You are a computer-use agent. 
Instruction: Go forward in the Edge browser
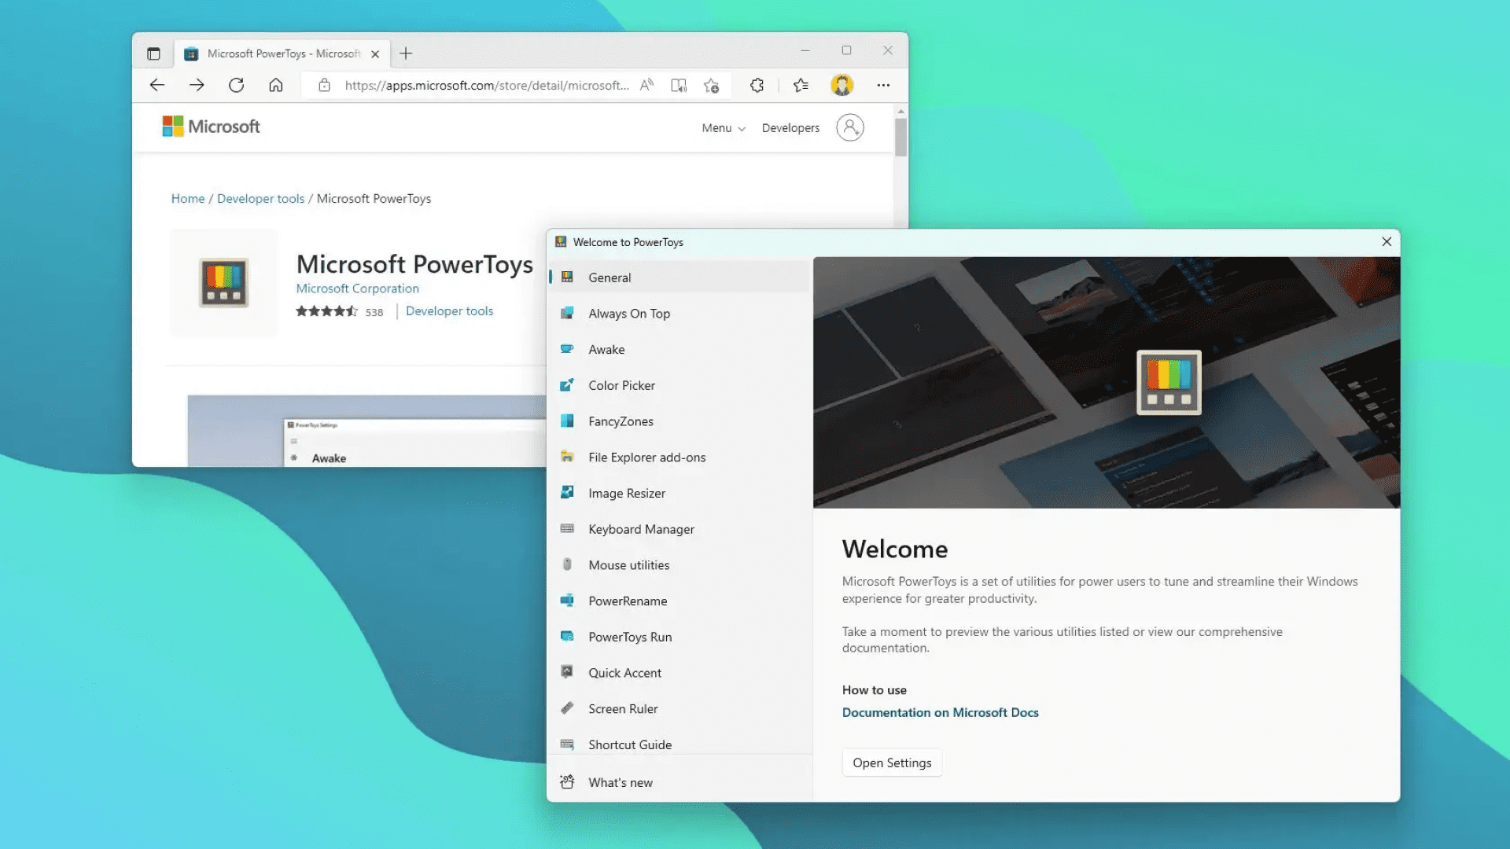(197, 85)
